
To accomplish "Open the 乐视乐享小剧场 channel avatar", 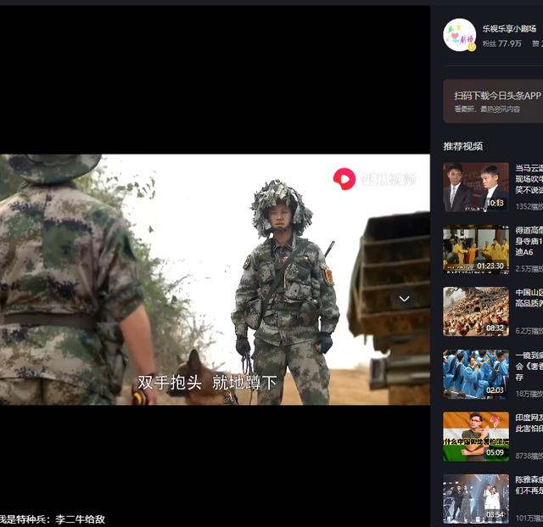I will [x=459, y=35].
